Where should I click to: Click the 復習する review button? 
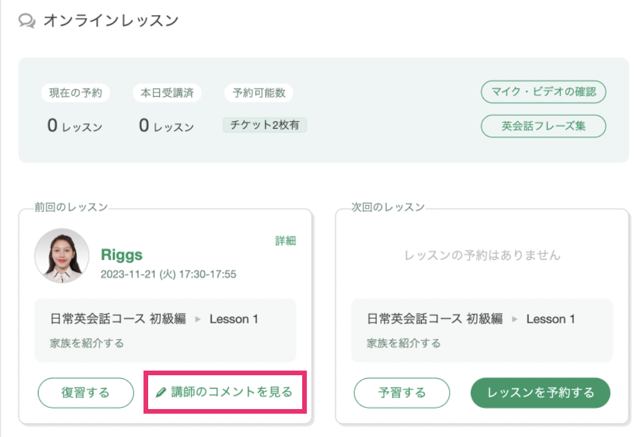pyautogui.click(x=86, y=393)
